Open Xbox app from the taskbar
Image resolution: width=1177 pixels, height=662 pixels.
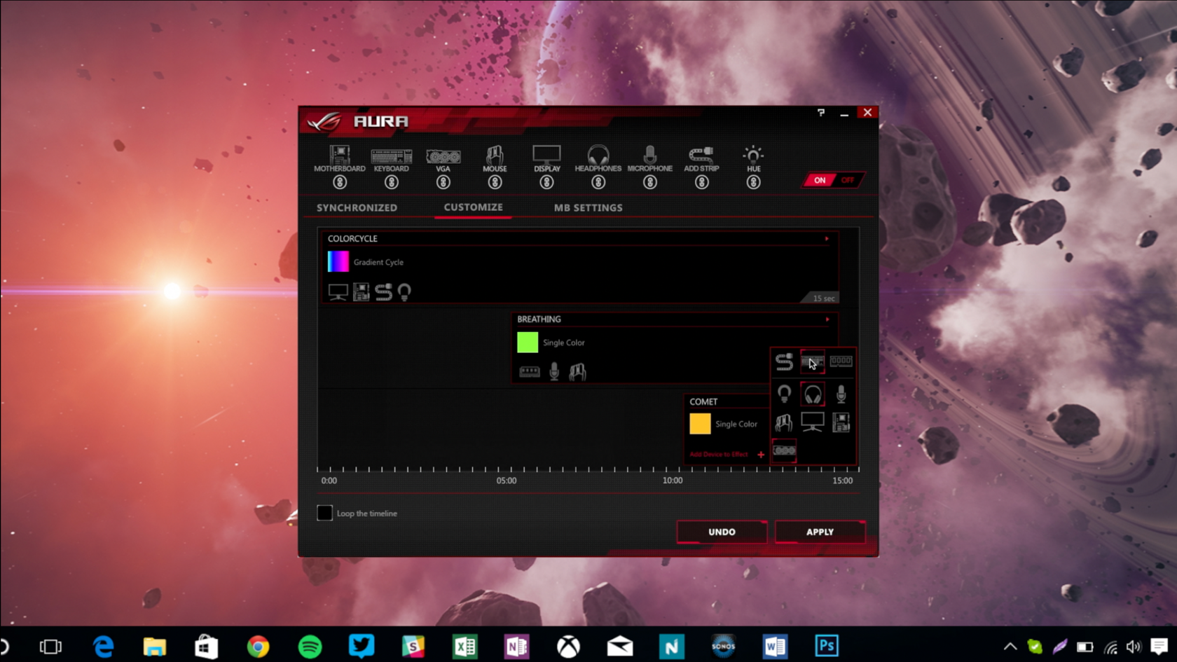pyautogui.click(x=568, y=646)
